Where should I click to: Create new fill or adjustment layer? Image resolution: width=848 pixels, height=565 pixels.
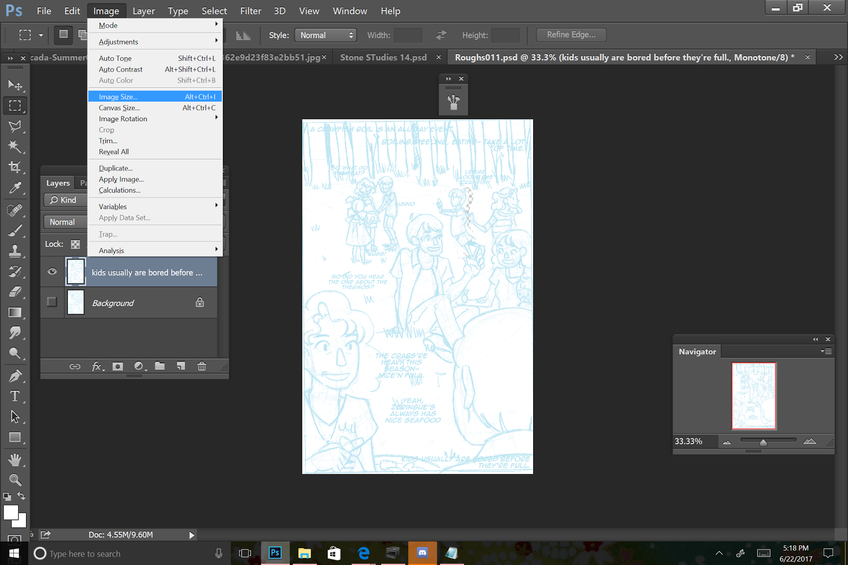[x=139, y=366]
